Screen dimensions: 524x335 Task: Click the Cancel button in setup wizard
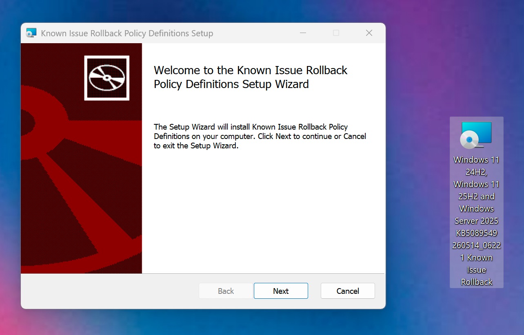[348, 291]
